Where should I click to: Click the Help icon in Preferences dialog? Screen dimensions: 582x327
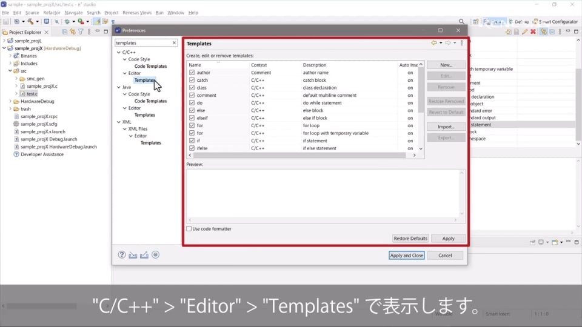point(122,255)
